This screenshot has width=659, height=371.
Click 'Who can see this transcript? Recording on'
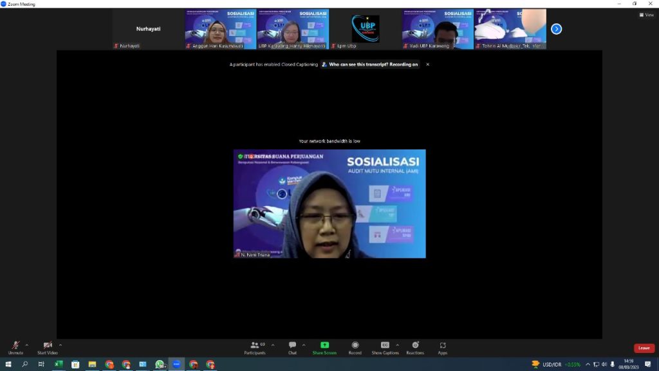click(x=370, y=64)
